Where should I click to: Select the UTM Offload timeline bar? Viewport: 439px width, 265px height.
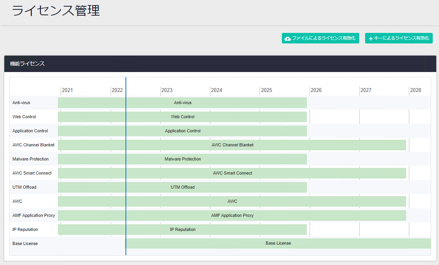182,187
